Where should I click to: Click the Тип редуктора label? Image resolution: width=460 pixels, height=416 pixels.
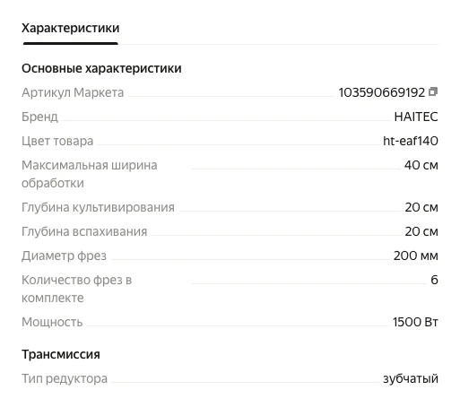point(65,378)
